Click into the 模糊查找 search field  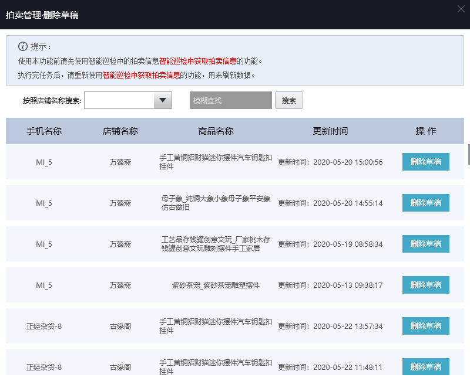(x=230, y=100)
